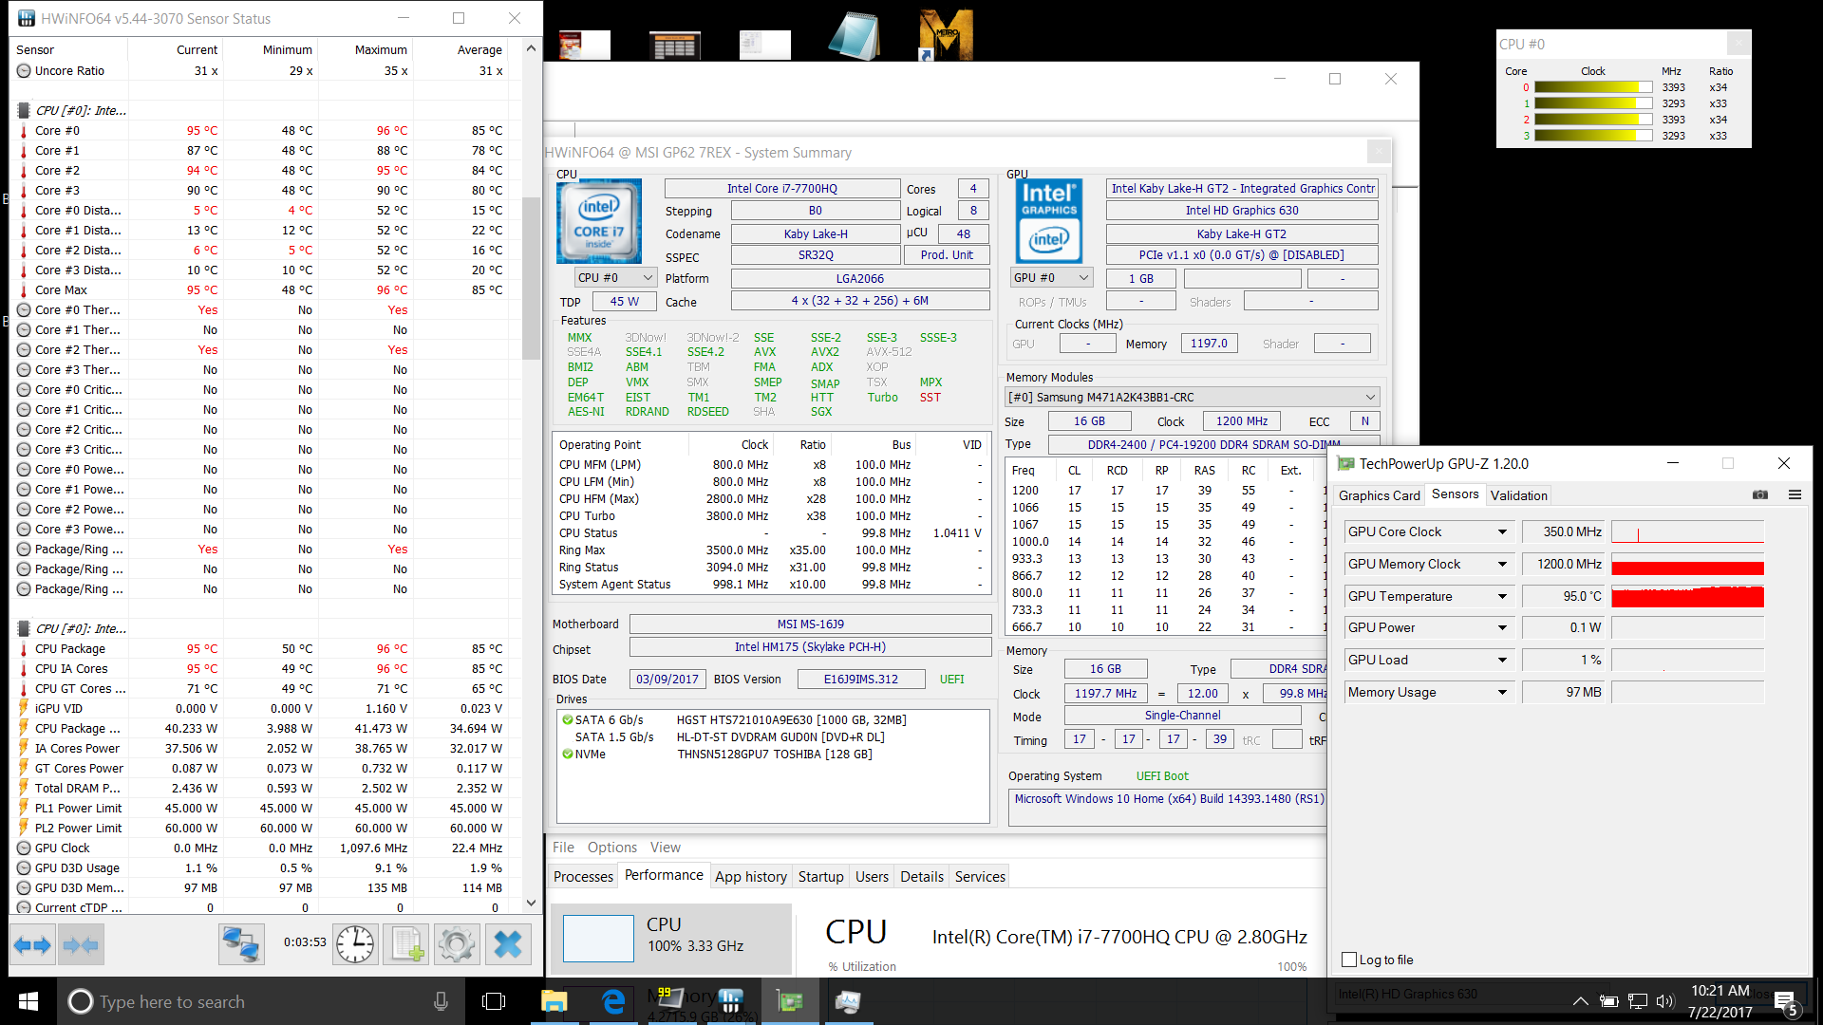Viewport: 1823px width, 1025px height.
Task: Open the Metro game desktop shortcut
Action: [946, 36]
